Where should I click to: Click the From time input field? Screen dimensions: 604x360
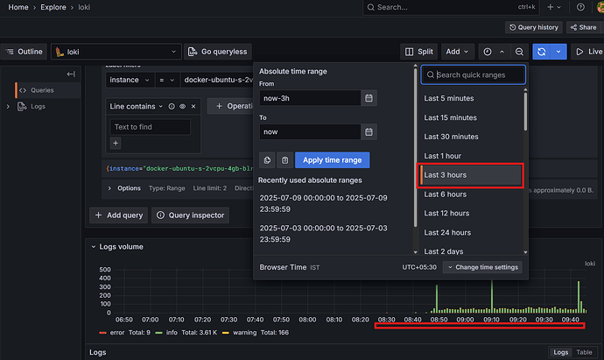pos(310,98)
